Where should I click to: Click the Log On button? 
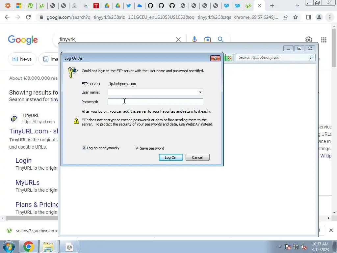171,157
